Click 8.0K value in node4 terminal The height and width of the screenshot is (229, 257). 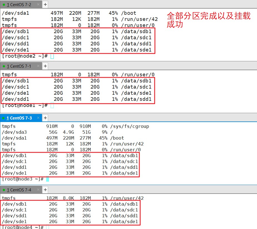coord(68,198)
